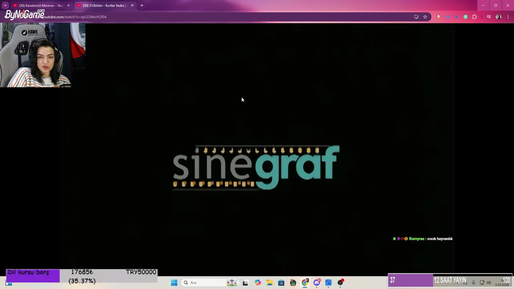Open the egg-shaped extension icon
Screen dimensions: 514x289
coord(439,17)
